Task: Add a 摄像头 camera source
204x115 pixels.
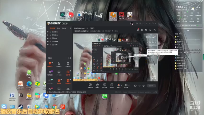Action: tap(97, 86)
